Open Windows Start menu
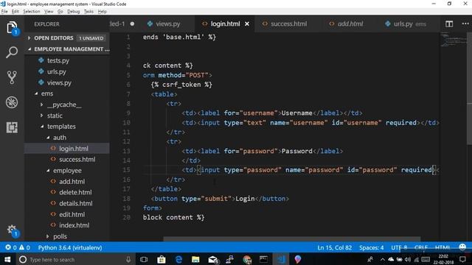472x265 pixels. point(7,259)
